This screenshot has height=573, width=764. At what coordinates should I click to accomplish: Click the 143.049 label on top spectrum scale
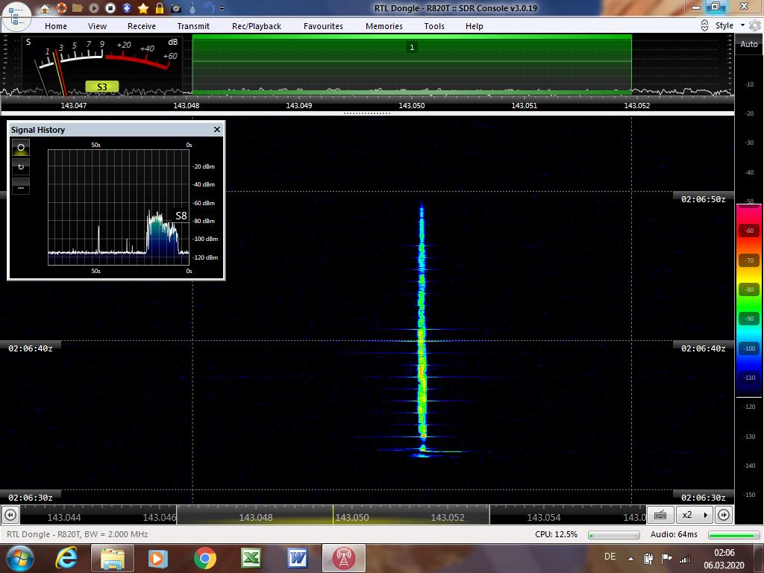(298, 105)
